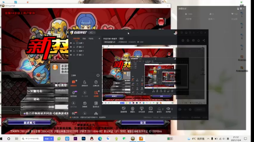This screenshot has height=142, width=254.
Task: Click the start streaming button
Action: [x=199, y=109]
